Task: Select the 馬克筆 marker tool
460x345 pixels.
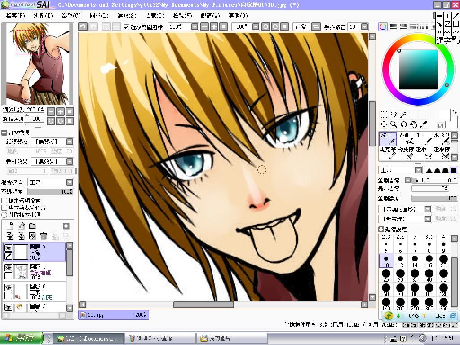Action: (x=388, y=153)
